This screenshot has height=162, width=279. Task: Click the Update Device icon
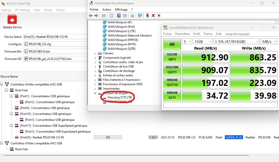click(12, 19)
